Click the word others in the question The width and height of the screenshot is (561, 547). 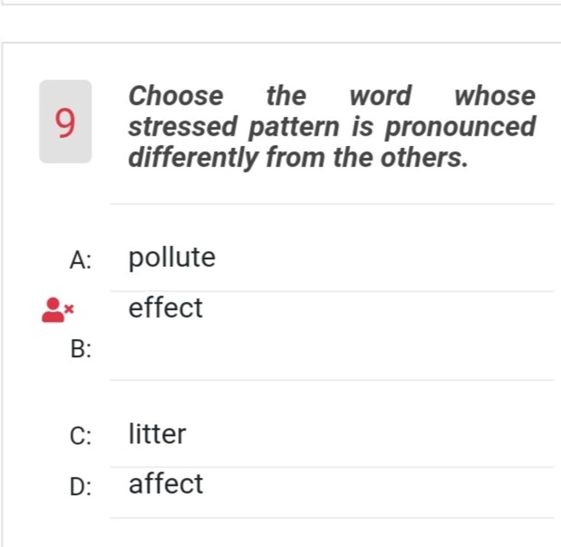pos(425,157)
